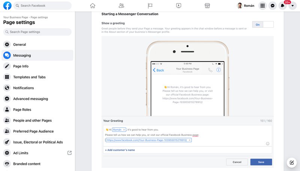Open Templates and Tabs section

37,77
